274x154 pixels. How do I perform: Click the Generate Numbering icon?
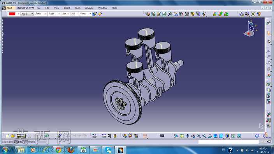click(187, 14)
